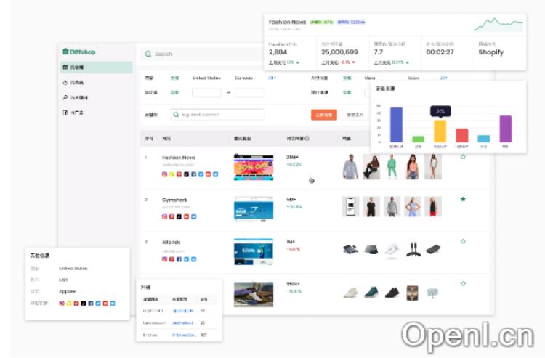Select Canada country filter
This screenshot has height=358, width=545.
243,78
